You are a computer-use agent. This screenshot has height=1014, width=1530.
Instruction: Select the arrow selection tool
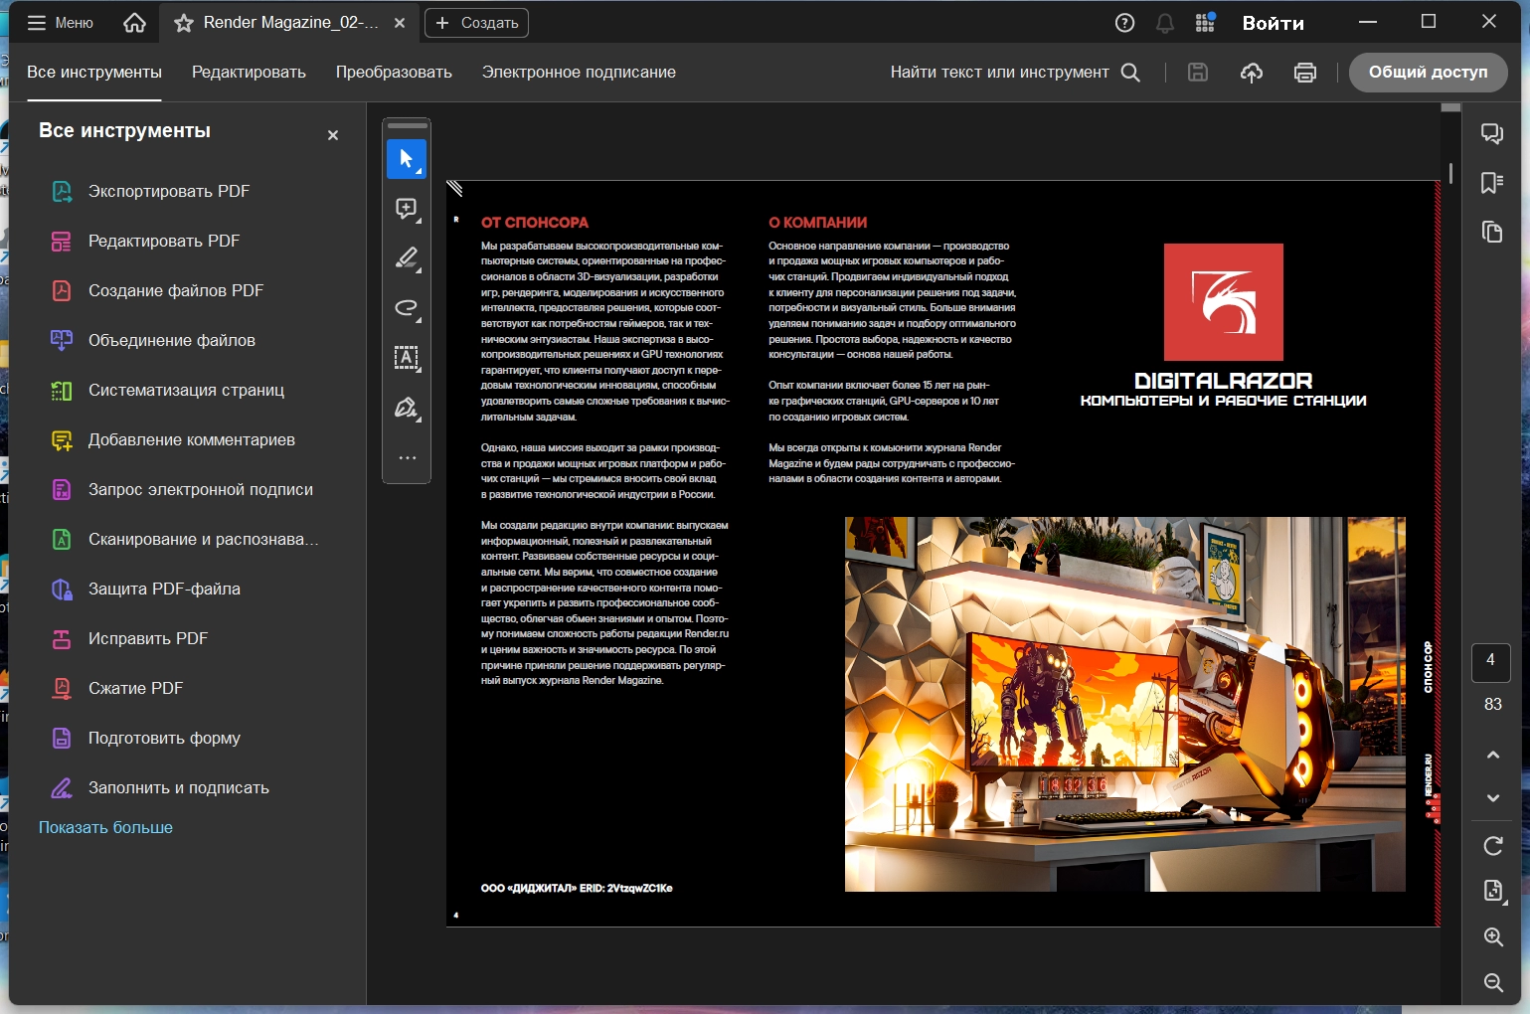pyautogui.click(x=406, y=159)
